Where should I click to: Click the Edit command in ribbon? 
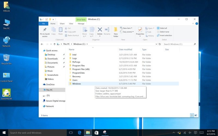pos(148,32)
